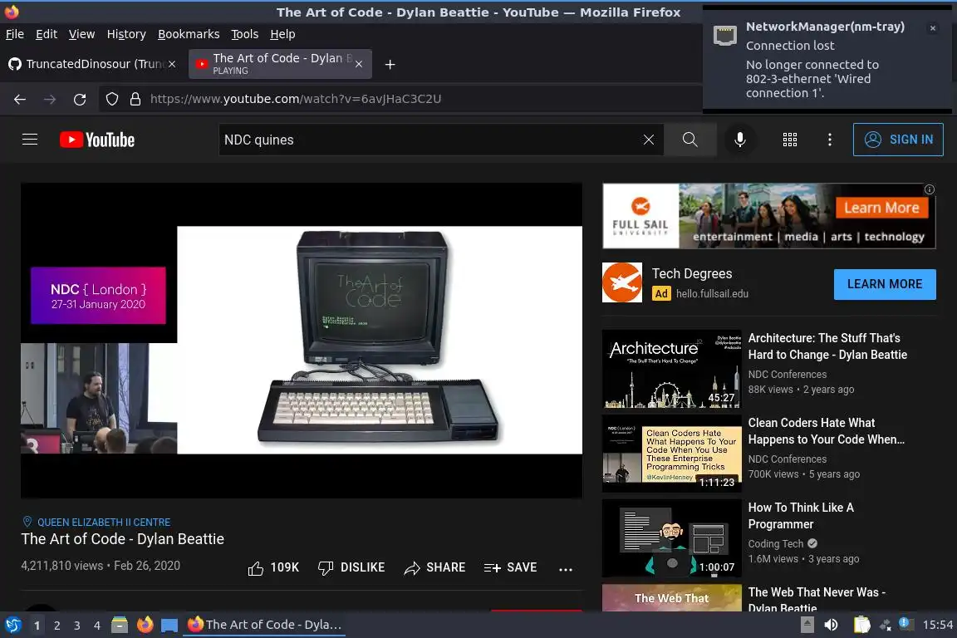Click DISLIKE on the video
957x638 pixels.
[x=351, y=567]
